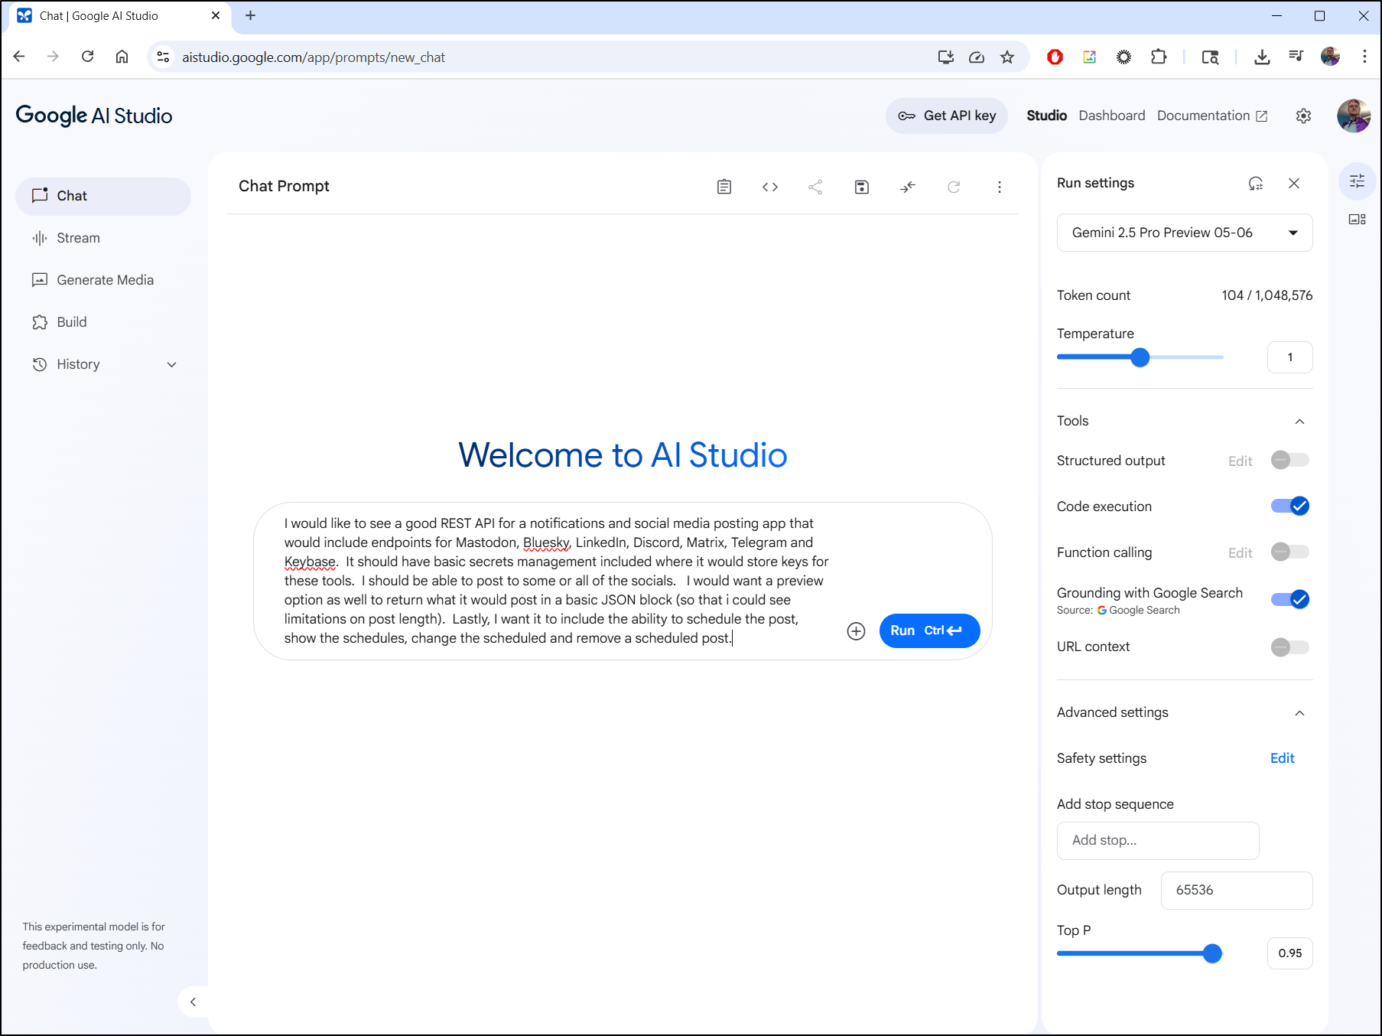Collapse the left sidebar chevron
The width and height of the screenshot is (1382, 1036).
[x=193, y=1002]
